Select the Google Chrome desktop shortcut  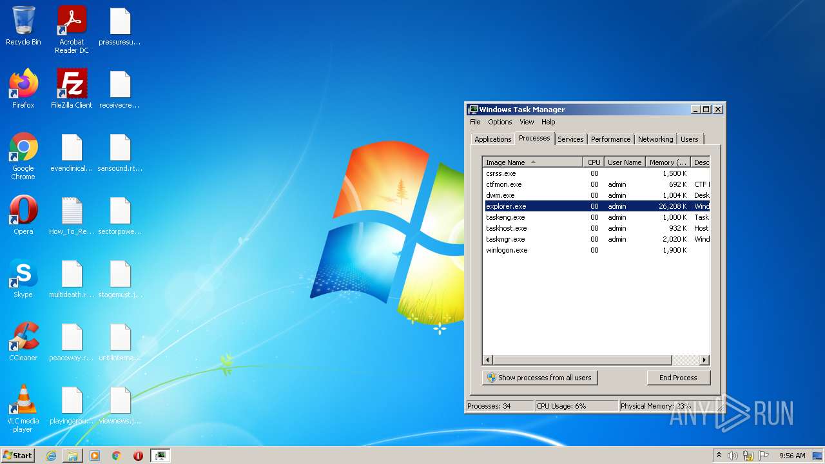[23, 156]
